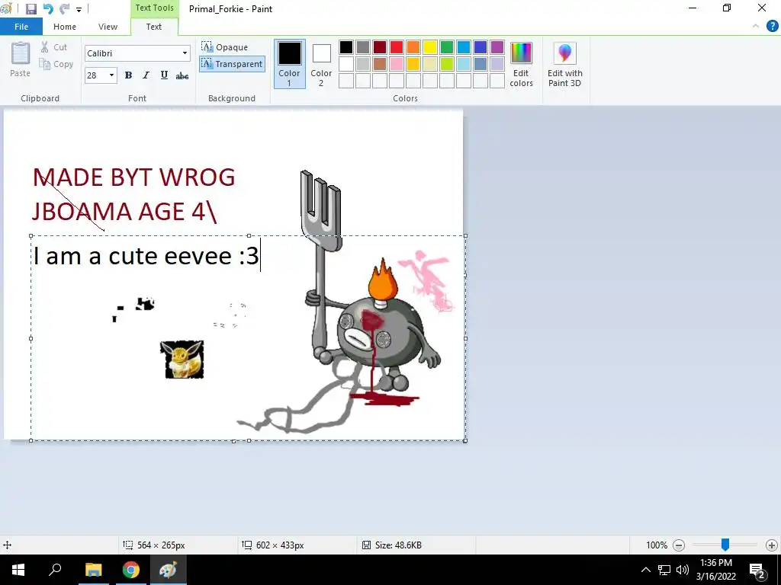Switch to the Home tab

tap(65, 27)
